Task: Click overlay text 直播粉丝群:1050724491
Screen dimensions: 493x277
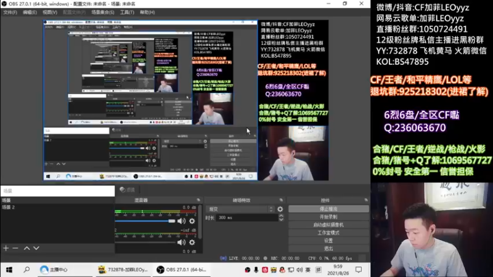Action: [422, 29]
